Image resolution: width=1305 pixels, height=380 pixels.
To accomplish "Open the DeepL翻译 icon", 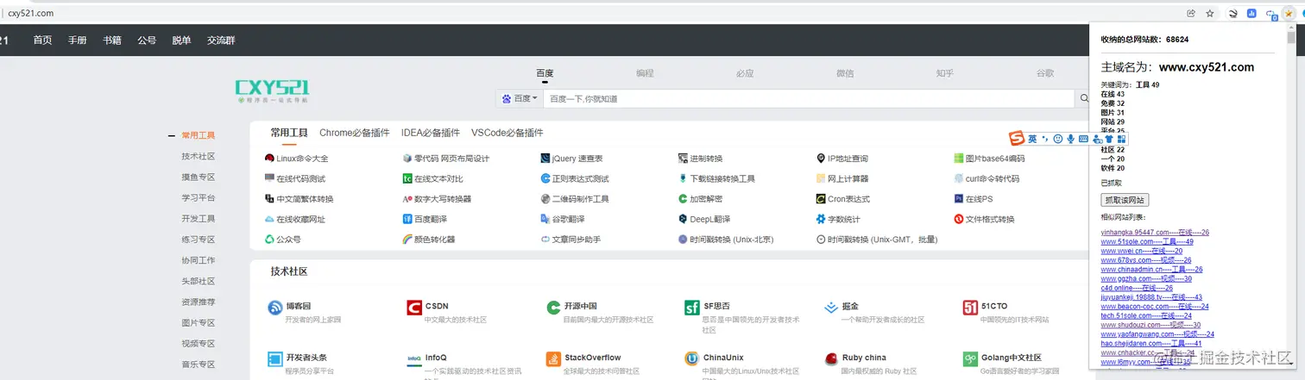I will [x=683, y=219].
